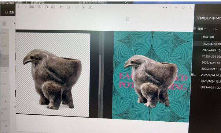
Task: Click the filmstrip icon in the viewer toolbar
Action: pos(53,7)
